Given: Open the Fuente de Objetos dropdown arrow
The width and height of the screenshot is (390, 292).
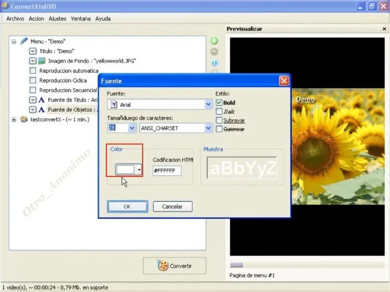Looking at the screenshot, I should (x=32, y=109).
